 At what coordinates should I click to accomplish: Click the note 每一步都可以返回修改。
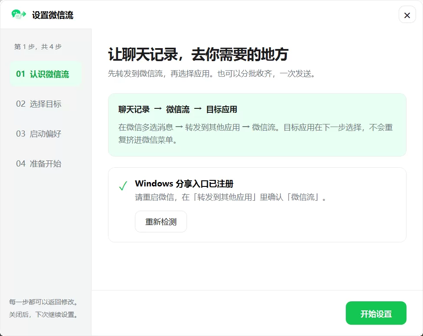coord(44,302)
